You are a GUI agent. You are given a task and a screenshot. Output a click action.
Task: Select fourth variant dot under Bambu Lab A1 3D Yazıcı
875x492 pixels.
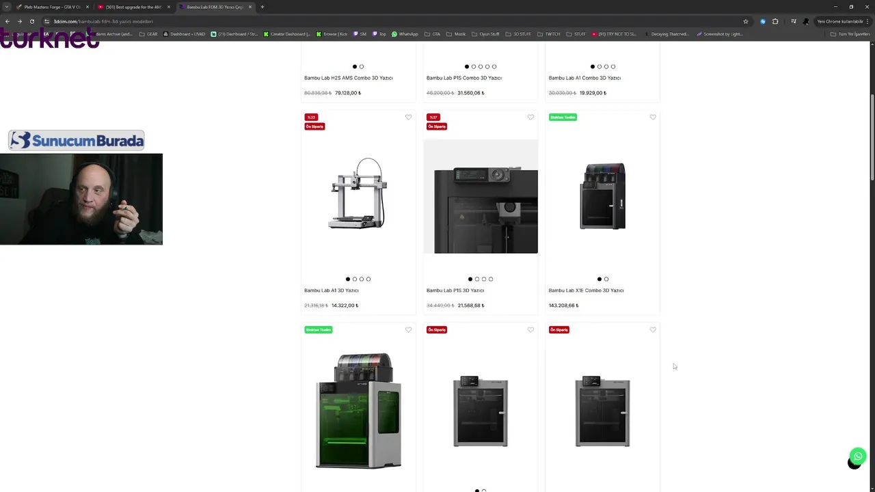(368, 279)
